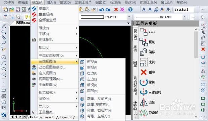Click the Paste clipboard icon

(x=81, y=9)
